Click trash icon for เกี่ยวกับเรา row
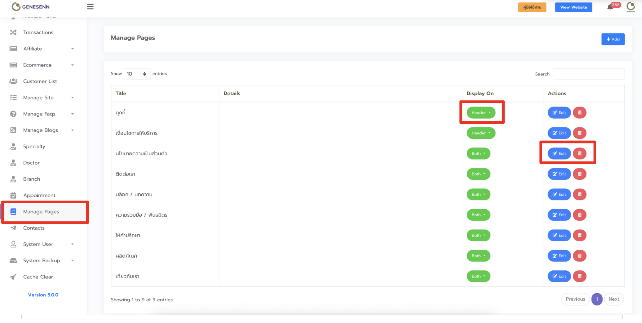The height and width of the screenshot is (323, 642). (579, 276)
